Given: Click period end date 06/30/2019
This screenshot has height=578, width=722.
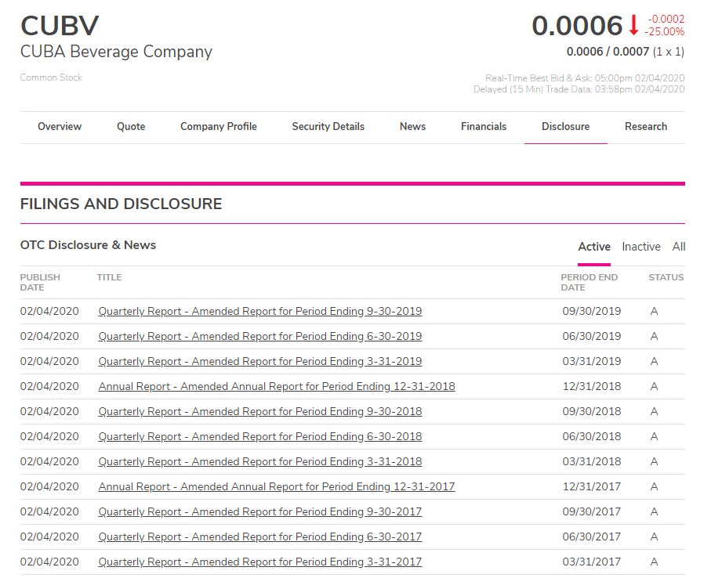Looking at the screenshot, I should coord(592,337).
